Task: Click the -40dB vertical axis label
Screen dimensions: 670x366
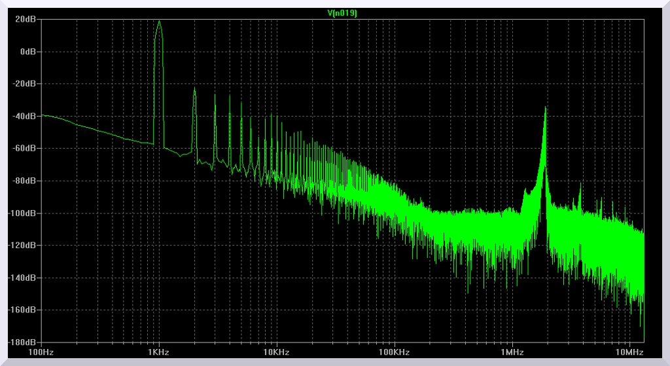Action: point(25,116)
